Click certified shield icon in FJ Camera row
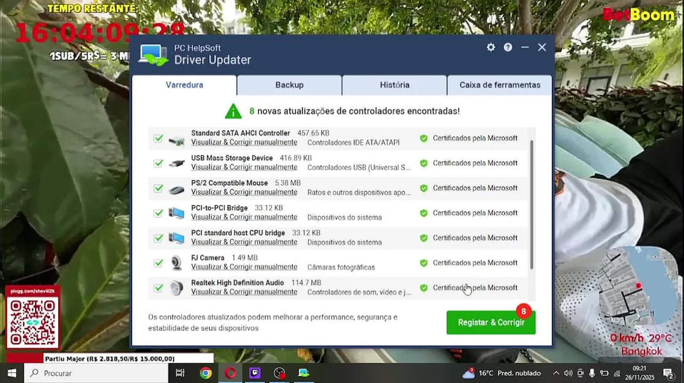This screenshot has width=684, height=383. 424,263
